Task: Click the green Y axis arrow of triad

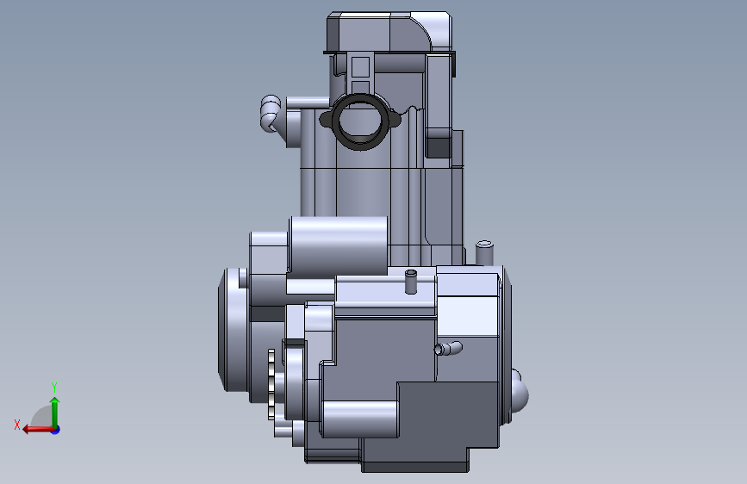Action: pyautogui.click(x=55, y=413)
